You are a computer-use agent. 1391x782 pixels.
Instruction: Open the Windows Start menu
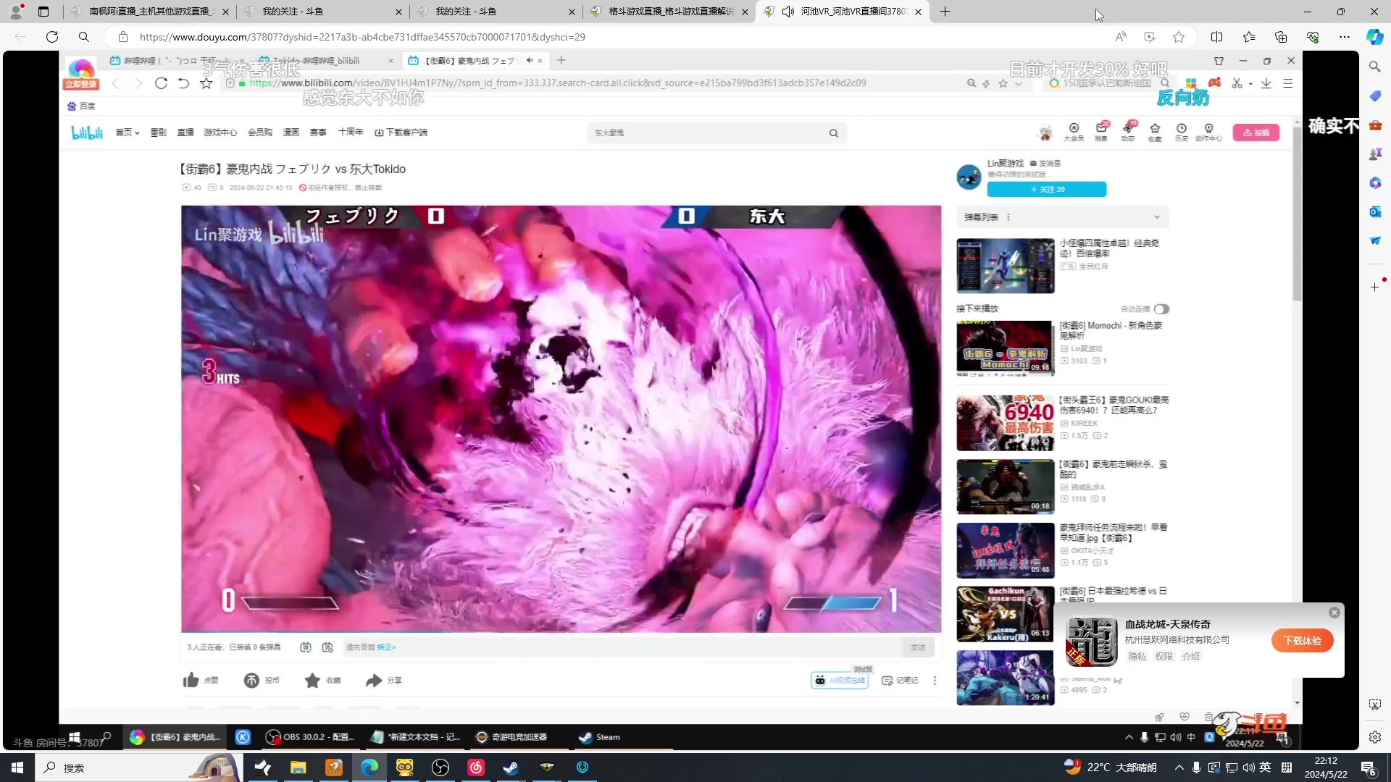(x=17, y=768)
